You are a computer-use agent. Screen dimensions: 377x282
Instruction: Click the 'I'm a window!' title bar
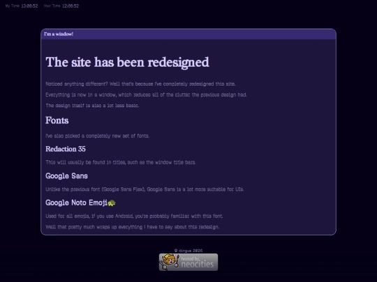(x=188, y=34)
